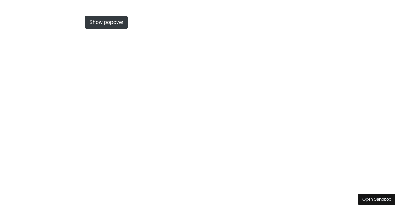Click the Show popover button
The height and width of the screenshot is (211, 403).
tap(106, 22)
